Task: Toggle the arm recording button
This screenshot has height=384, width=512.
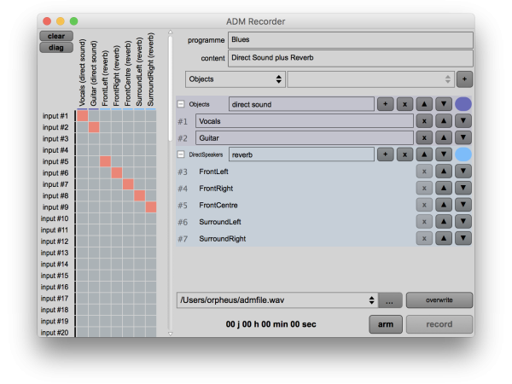Action: pyautogui.click(x=386, y=324)
